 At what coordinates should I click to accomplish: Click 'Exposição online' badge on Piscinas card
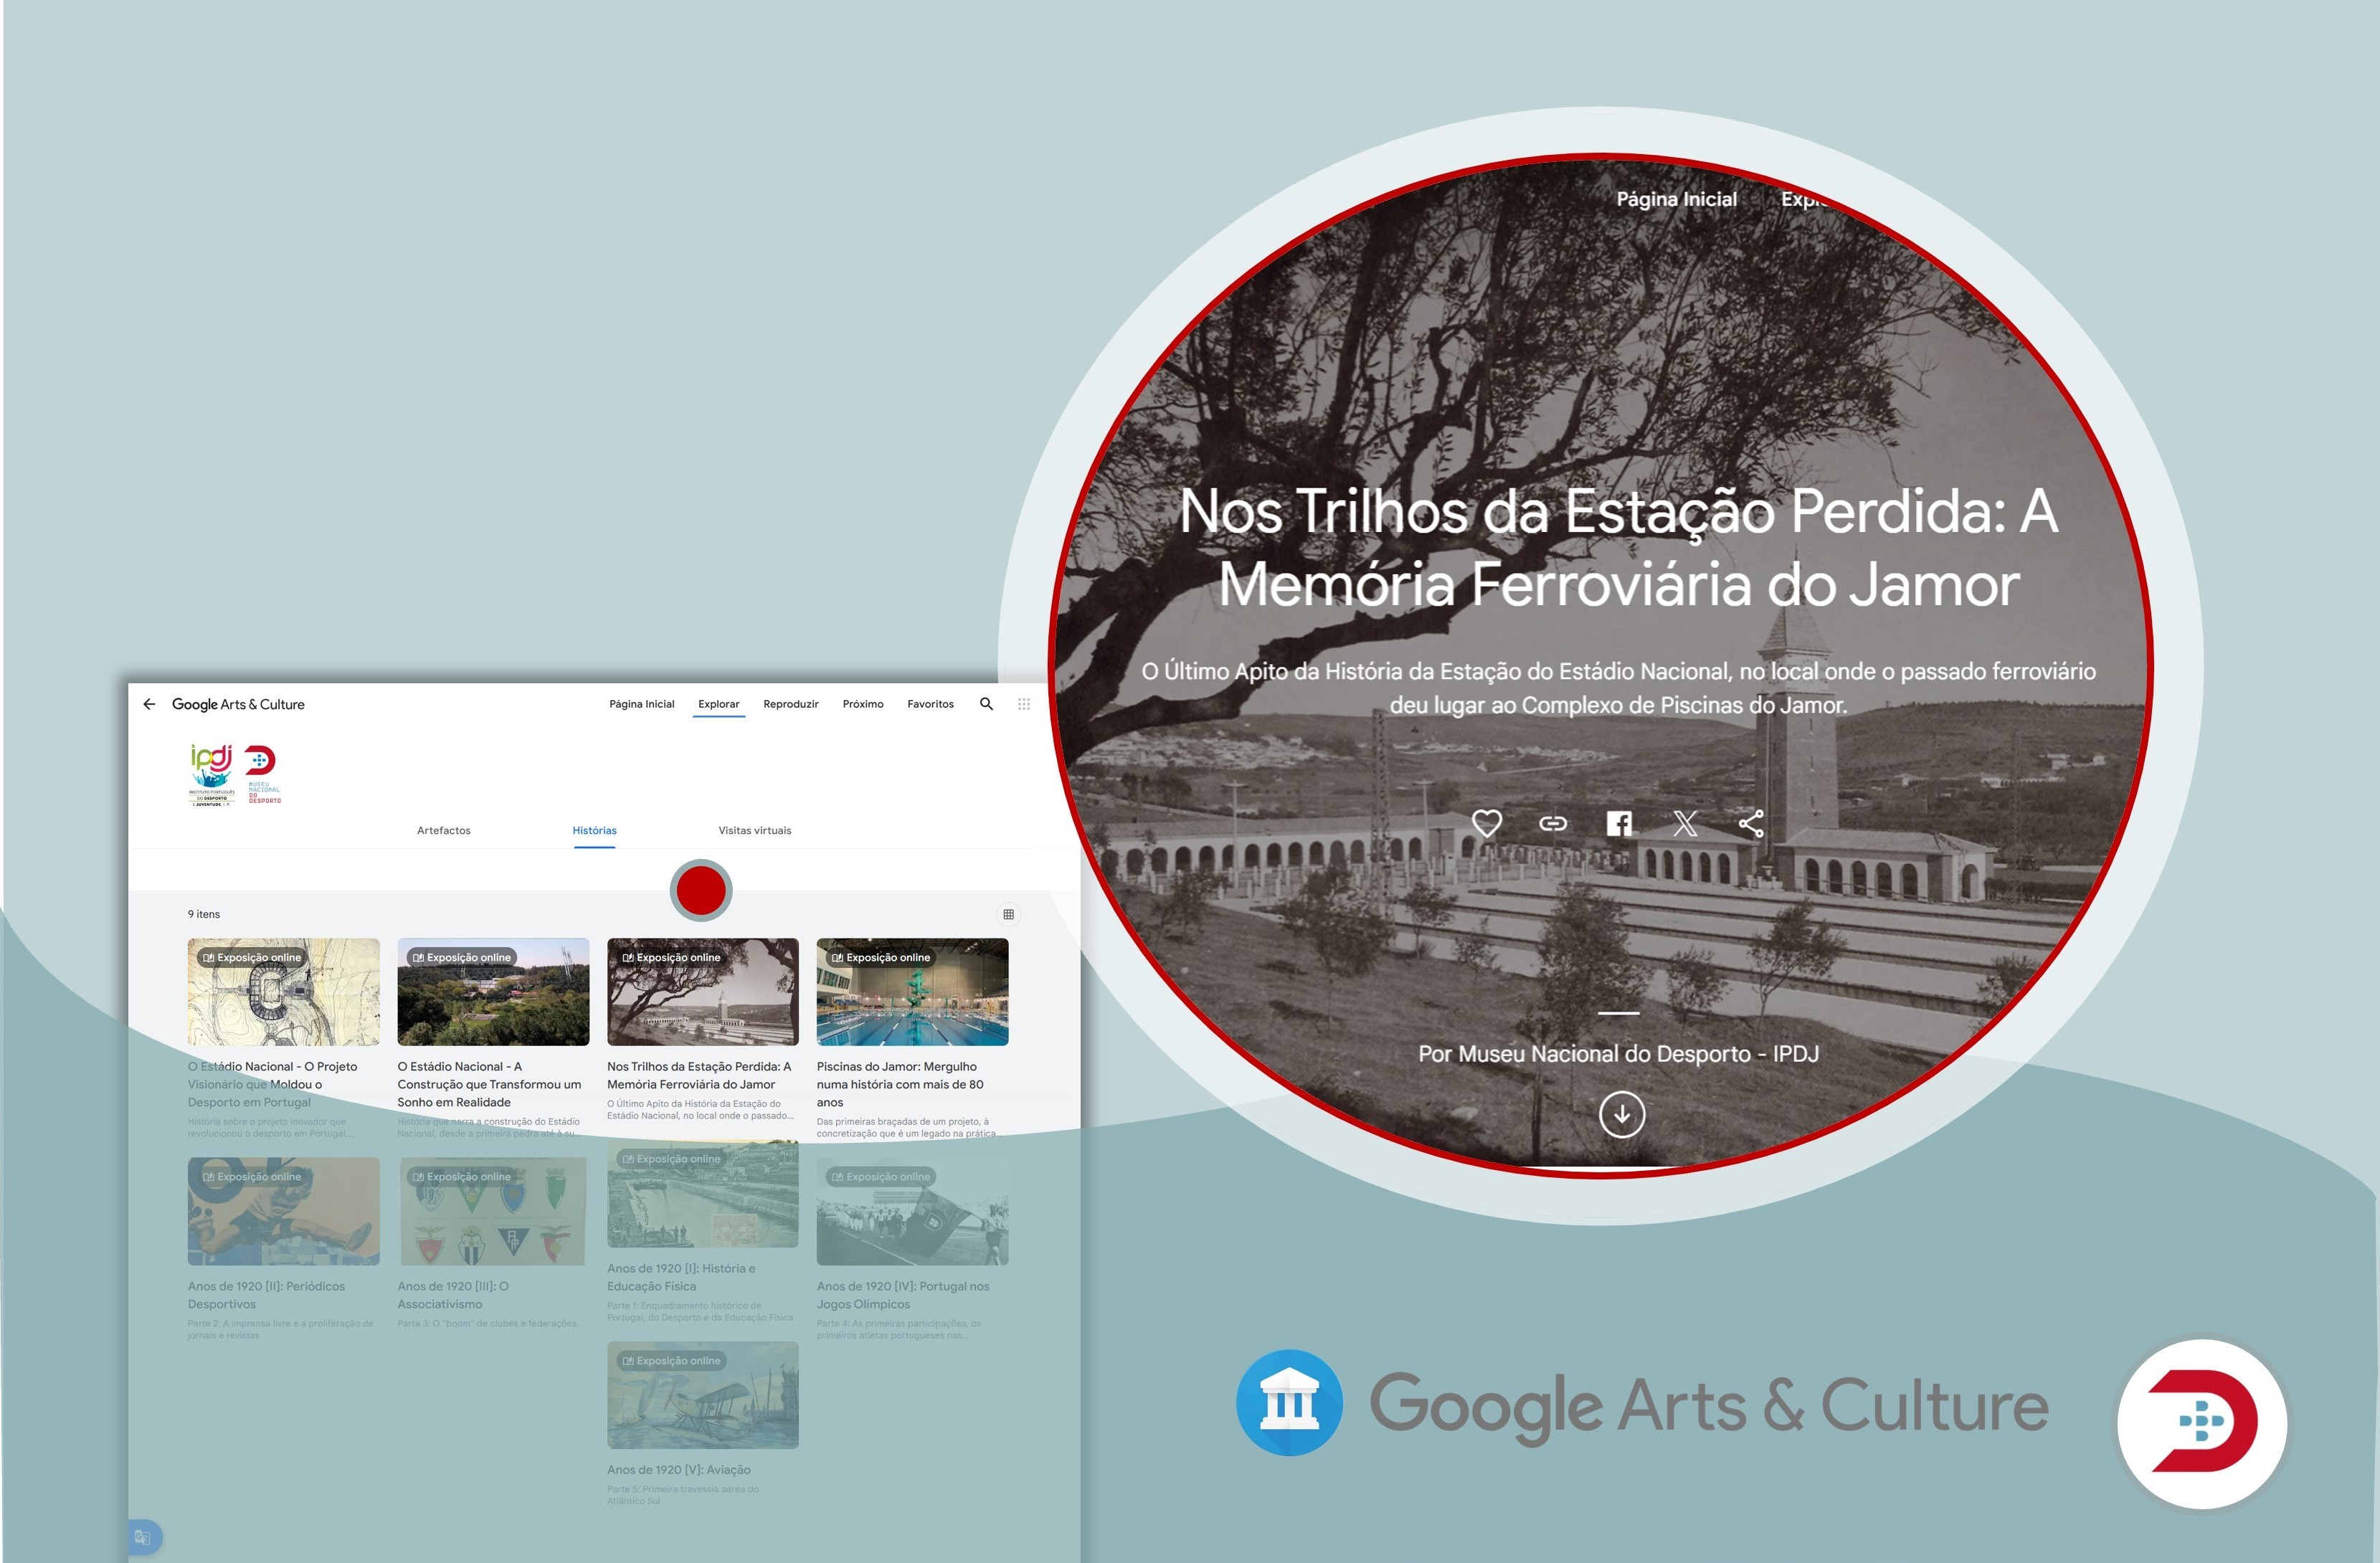tap(881, 957)
